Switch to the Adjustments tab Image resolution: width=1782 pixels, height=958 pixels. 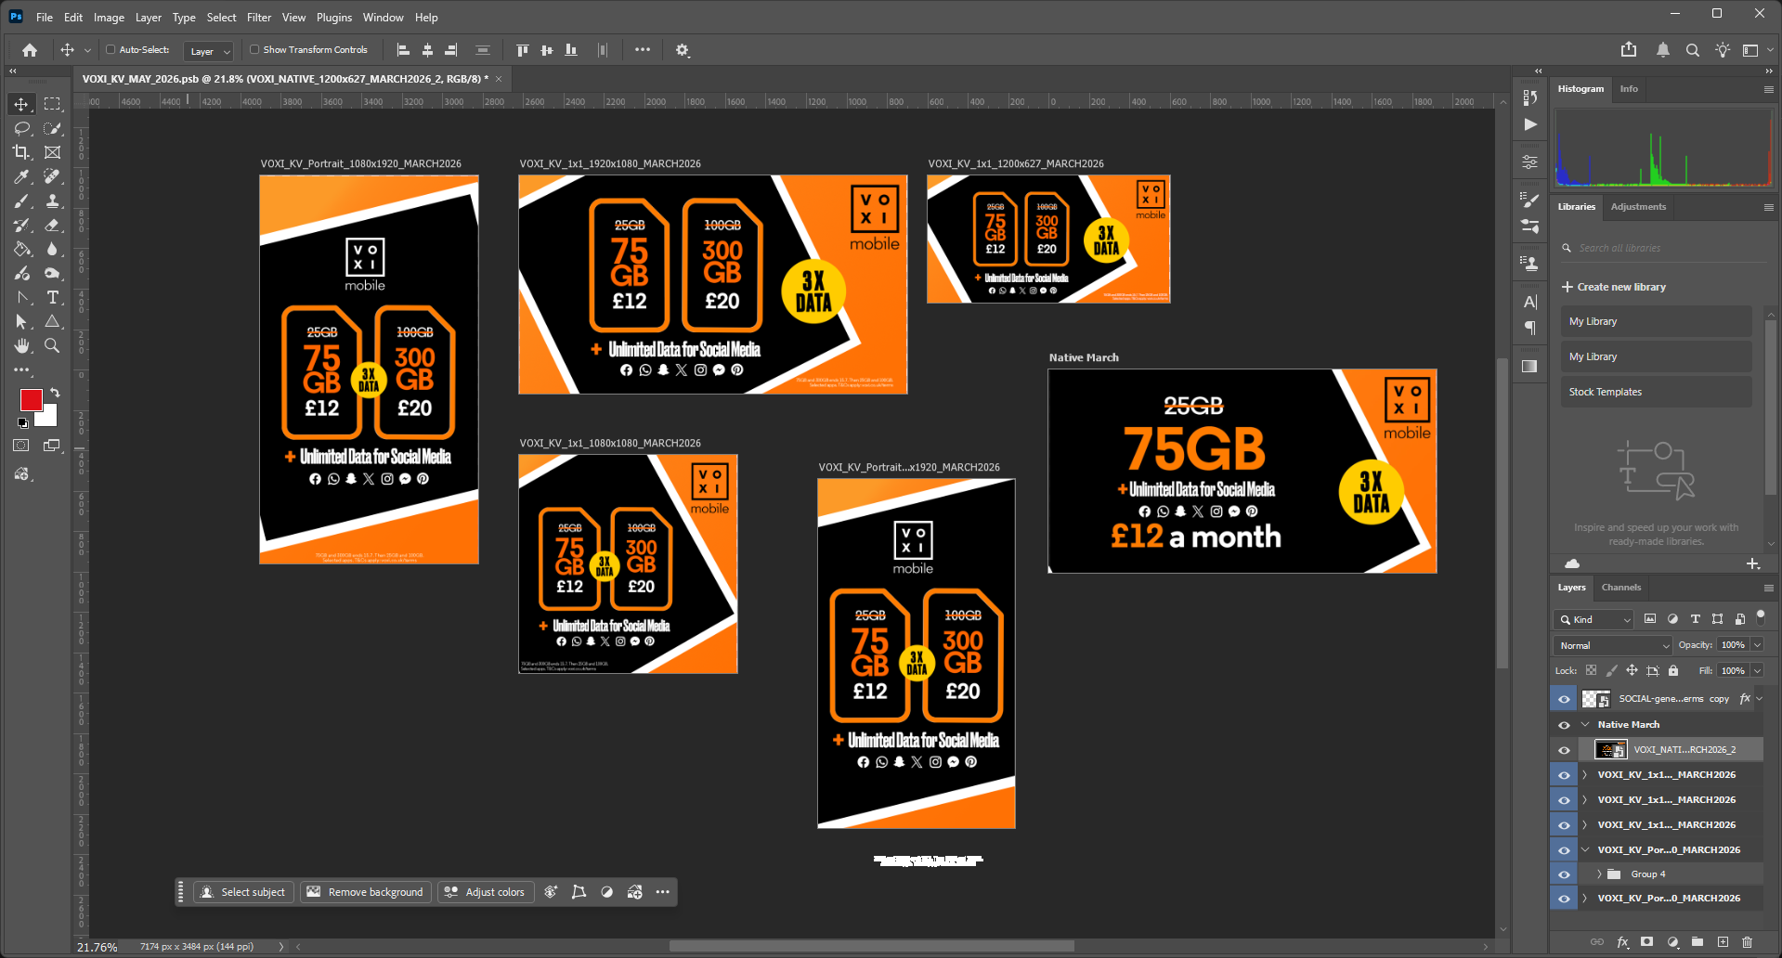coord(1638,207)
